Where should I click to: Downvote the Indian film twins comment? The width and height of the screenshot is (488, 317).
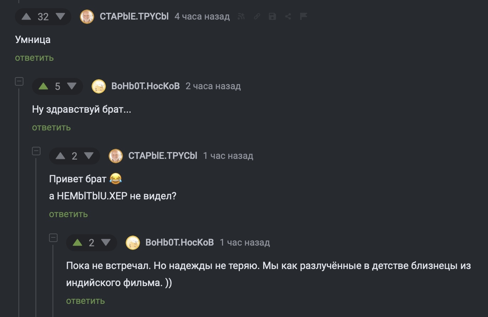coord(106,242)
